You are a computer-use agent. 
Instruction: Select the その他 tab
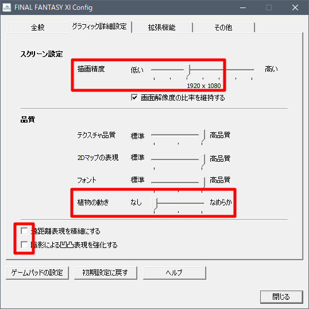pyautogui.click(x=223, y=27)
